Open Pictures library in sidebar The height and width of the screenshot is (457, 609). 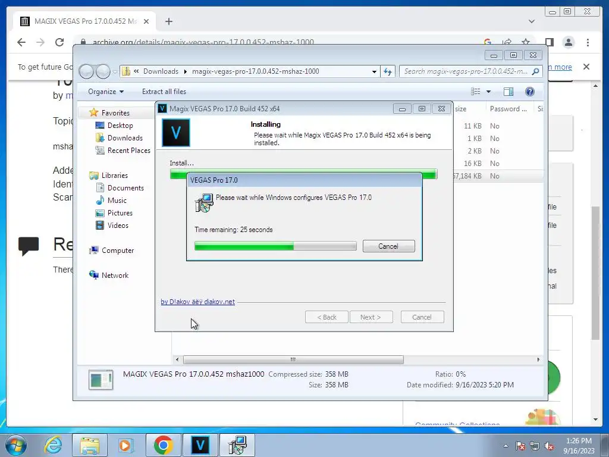(x=120, y=212)
